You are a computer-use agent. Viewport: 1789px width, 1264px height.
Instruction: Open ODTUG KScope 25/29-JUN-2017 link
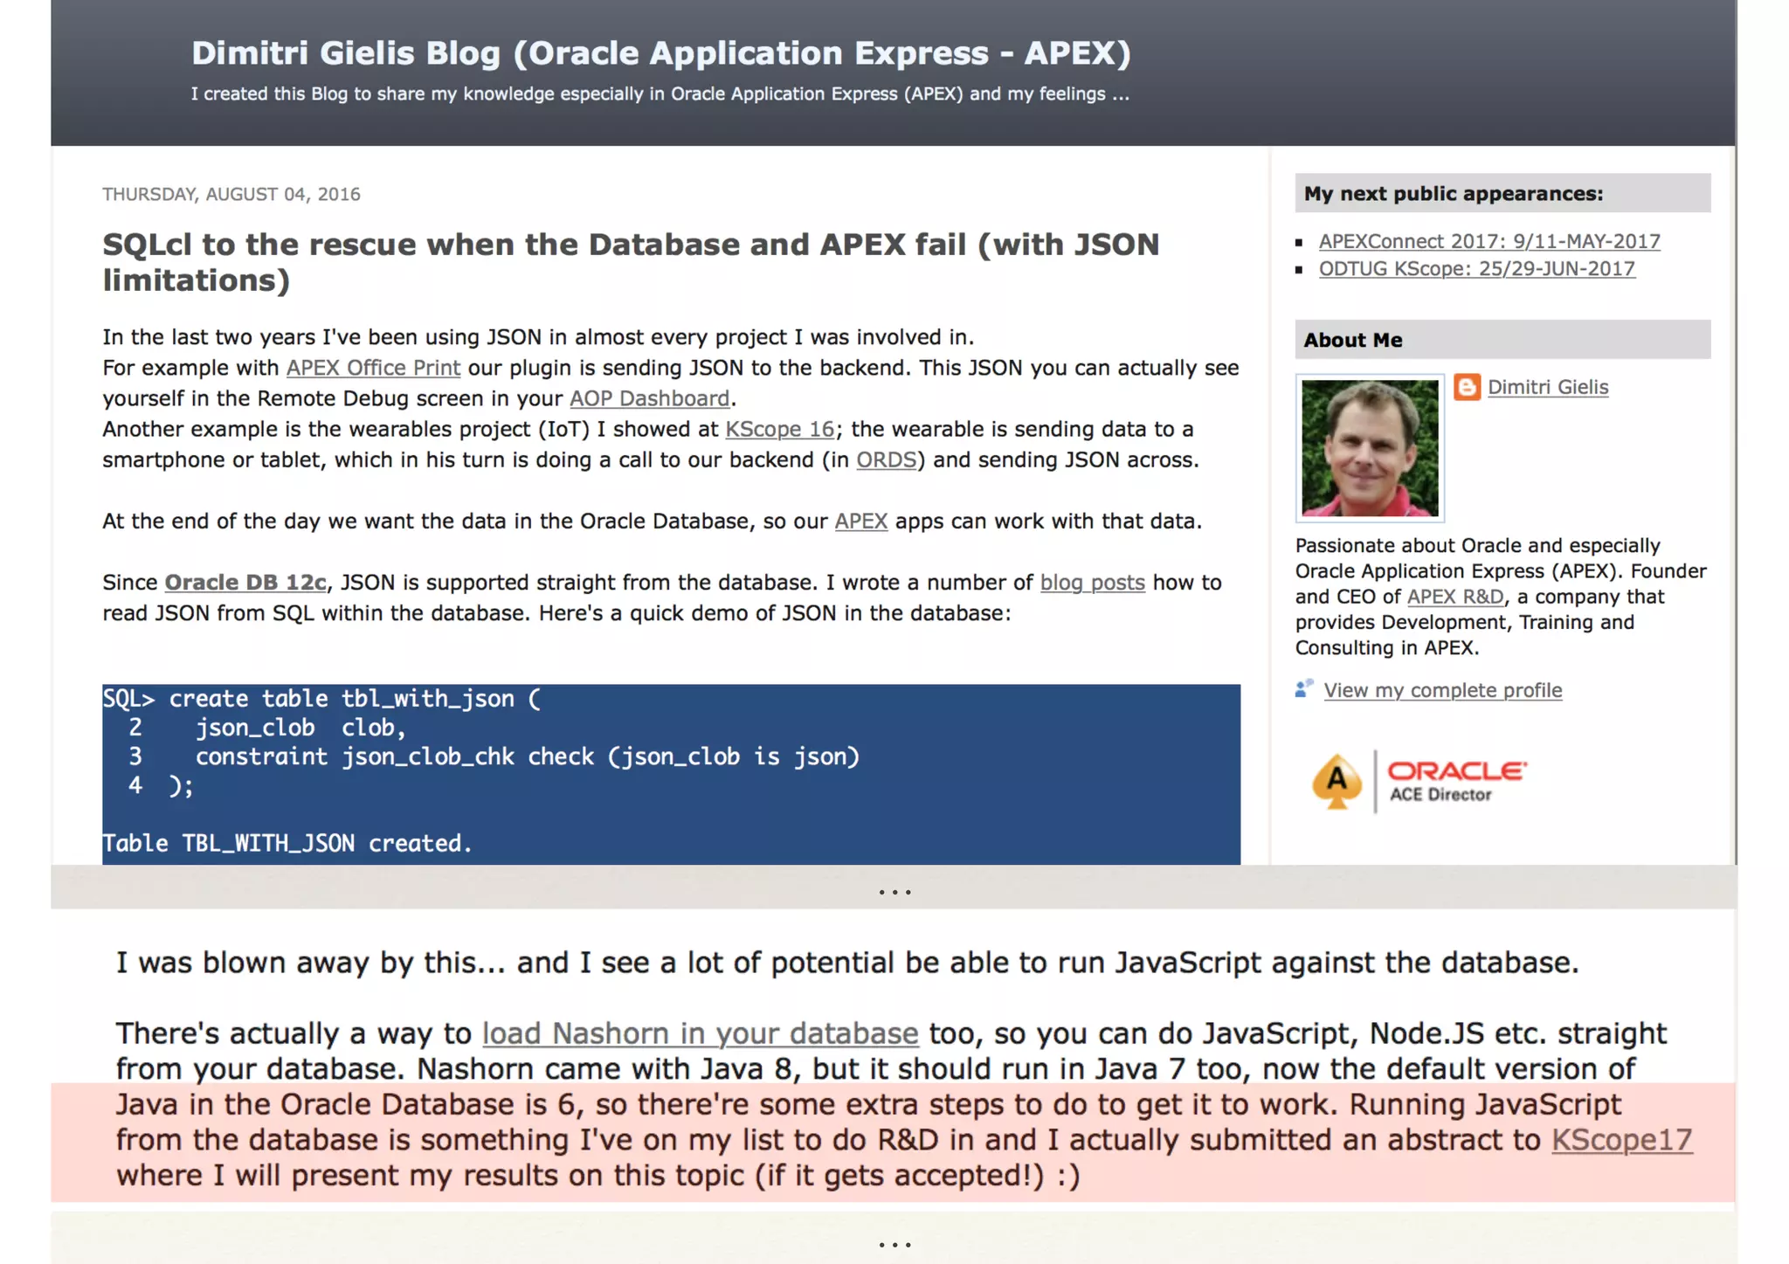(1476, 269)
